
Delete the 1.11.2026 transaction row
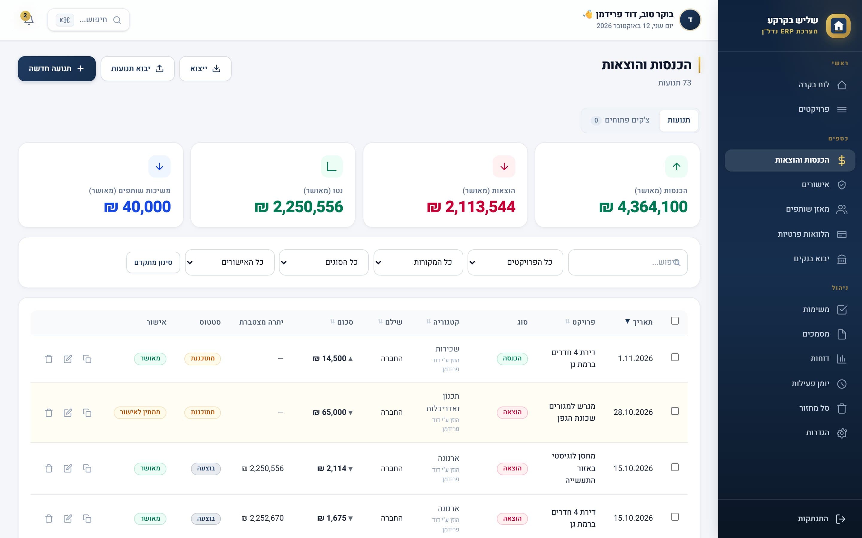49,359
